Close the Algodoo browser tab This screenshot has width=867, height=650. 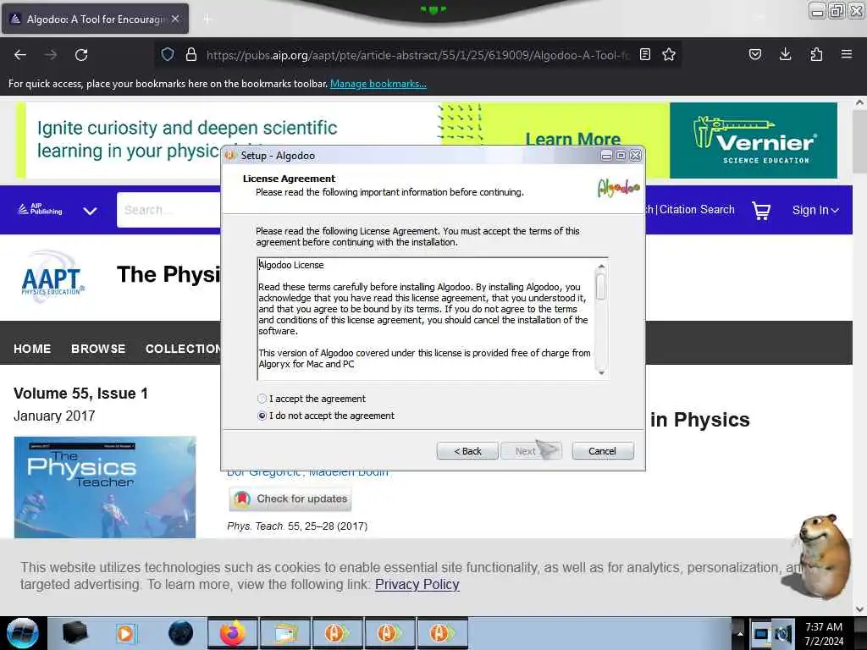coord(175,19)
